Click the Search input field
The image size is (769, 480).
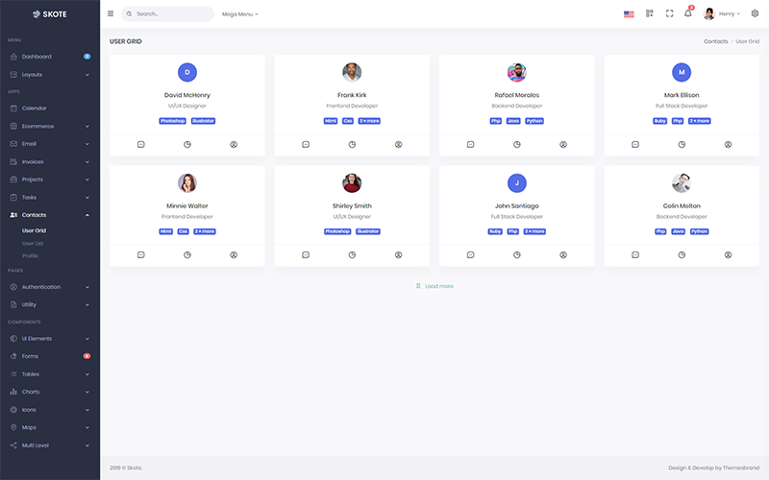(167, 13)
